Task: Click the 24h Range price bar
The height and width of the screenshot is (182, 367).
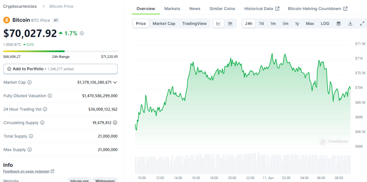Action: (x=60, y=51)
